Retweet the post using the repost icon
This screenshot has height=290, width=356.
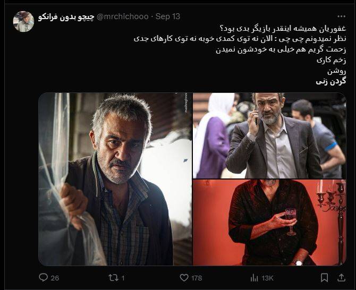click(x=113, y=278)
